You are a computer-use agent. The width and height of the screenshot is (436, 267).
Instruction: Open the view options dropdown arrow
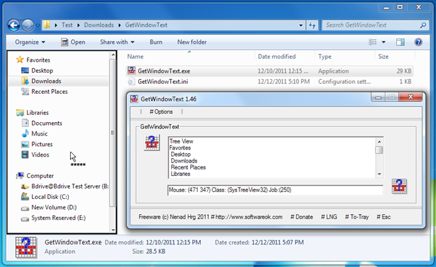tap(384, 42)
